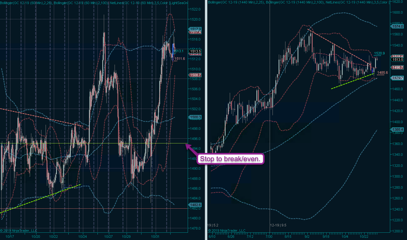Click the 8/15 date on right time axis
The image size is (407, 240).
click(288, 237)
